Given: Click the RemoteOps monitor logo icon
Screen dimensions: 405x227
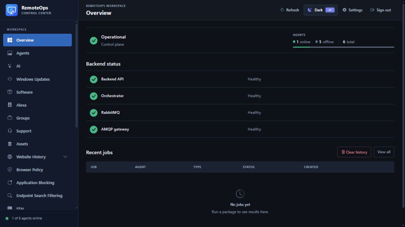Looking at the screenshot, I should pyautogui.click(x=12, y=10).
